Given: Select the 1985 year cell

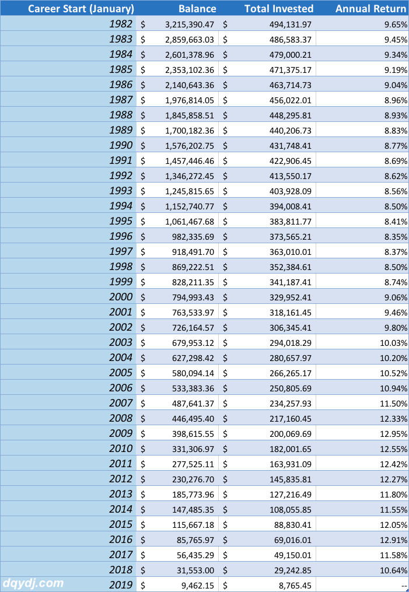Looking at the screenshot, I should pyautogui.click(x=68, y=69).
